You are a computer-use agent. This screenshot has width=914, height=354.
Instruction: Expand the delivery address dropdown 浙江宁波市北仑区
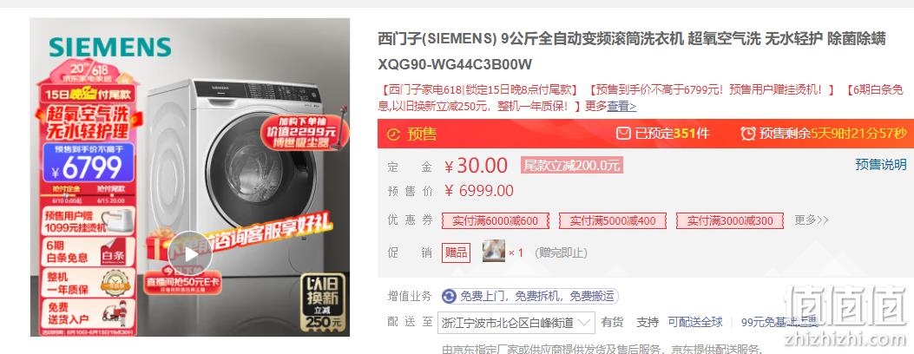[516, 323]
